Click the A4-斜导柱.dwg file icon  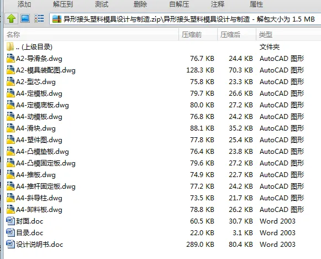click(x=10, y=198)
